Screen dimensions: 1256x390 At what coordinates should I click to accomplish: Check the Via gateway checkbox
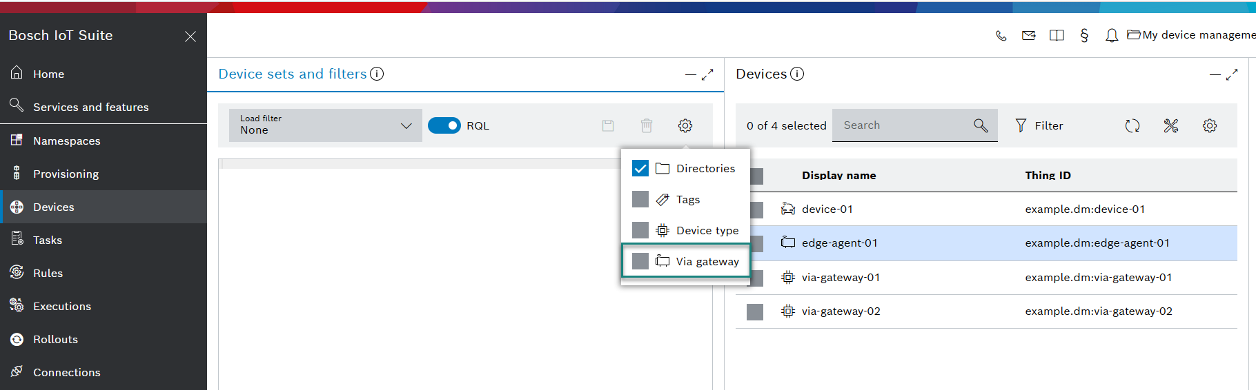click(640, 261)
